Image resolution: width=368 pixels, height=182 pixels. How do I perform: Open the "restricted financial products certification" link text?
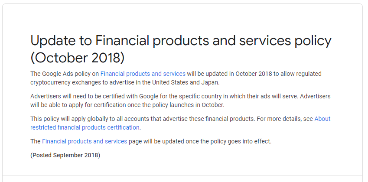pos(85,127)
